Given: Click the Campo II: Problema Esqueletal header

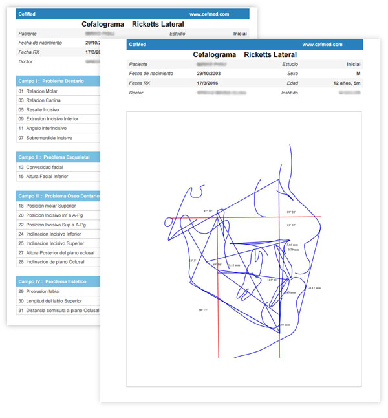Looking at the screenshot, I should click(x=58, y=157).
